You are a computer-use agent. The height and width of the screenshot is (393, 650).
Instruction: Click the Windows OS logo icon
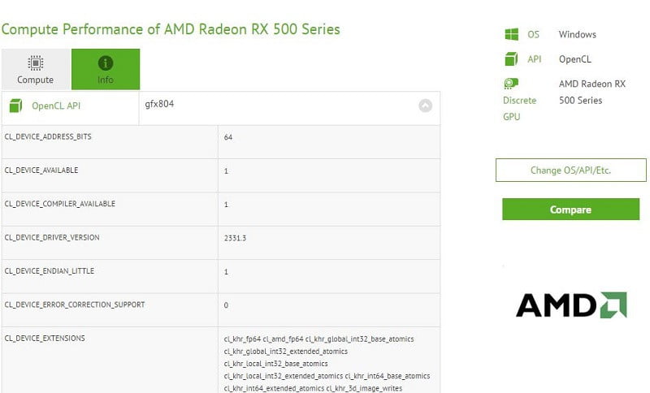[511, 35]
